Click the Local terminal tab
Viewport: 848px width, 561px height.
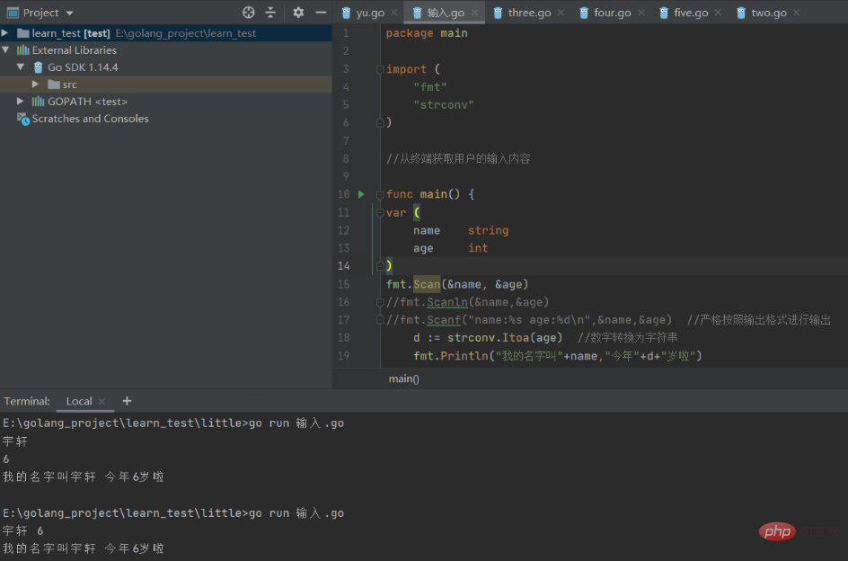click(x=79, y=401)
